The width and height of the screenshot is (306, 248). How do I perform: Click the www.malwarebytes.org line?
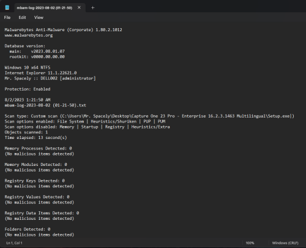(x=29, y=36)
